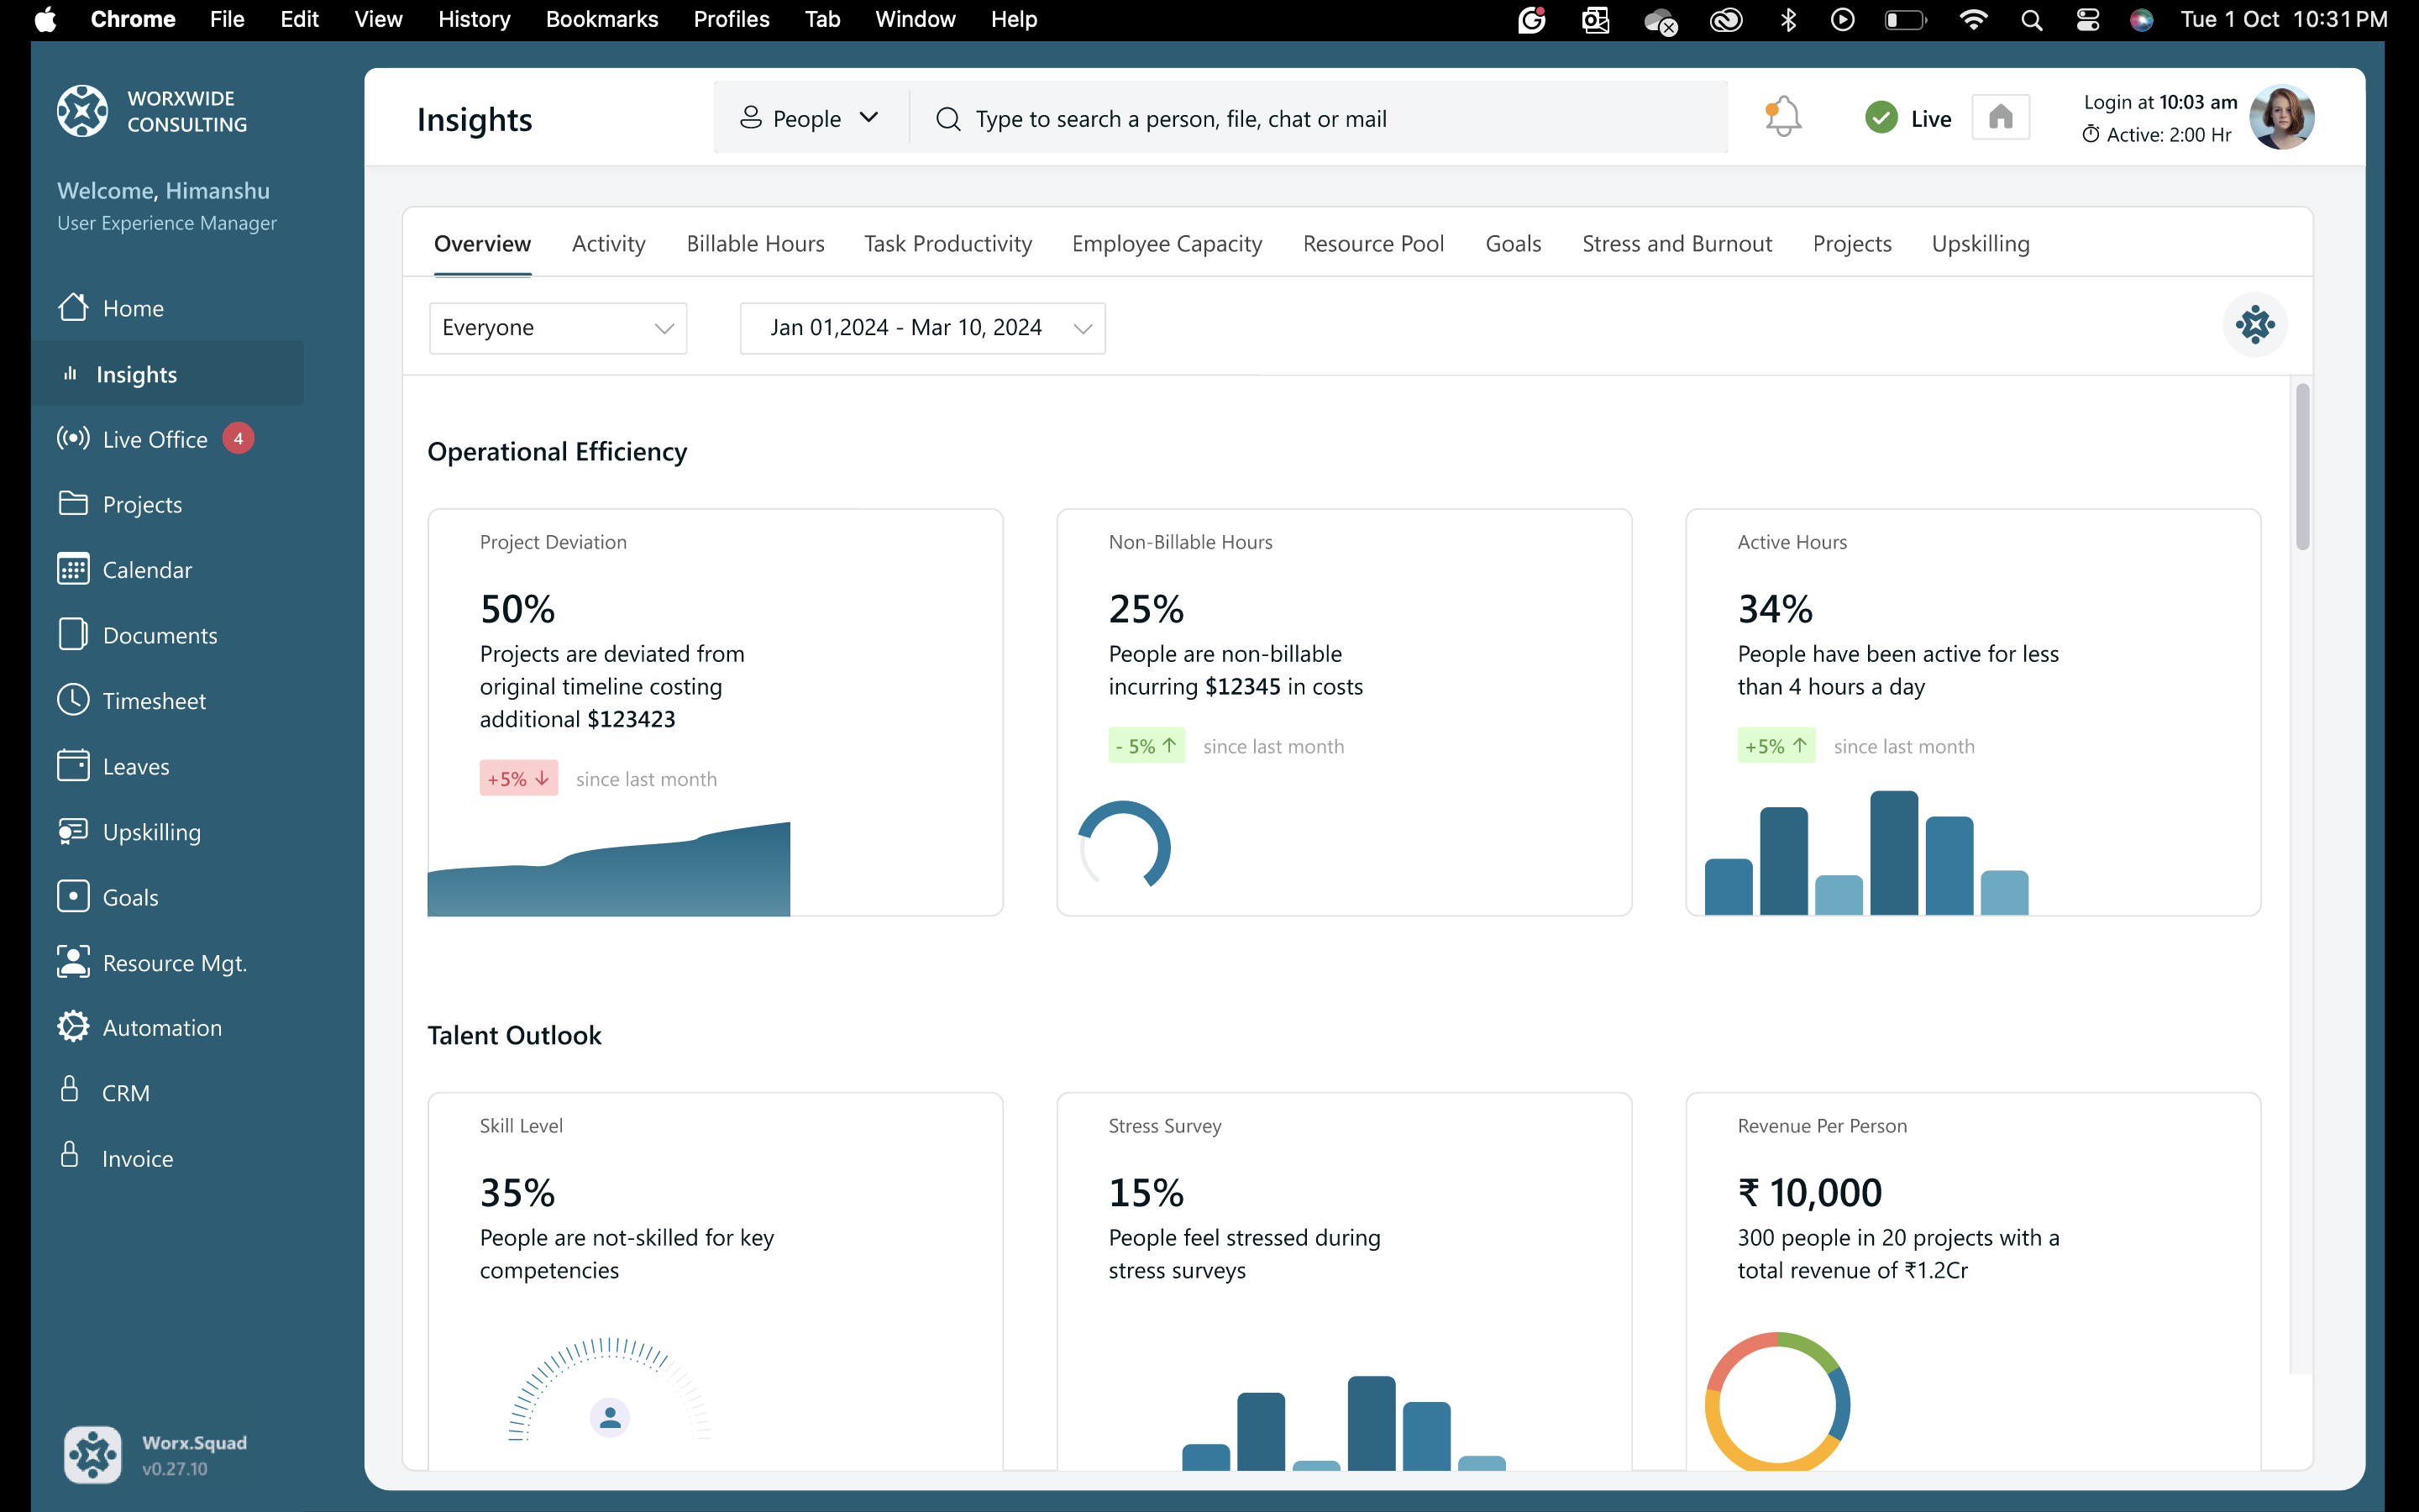Open the Project Deviation card
Viewport: 2419px width, 1512px height.
[x=715, y=711]
